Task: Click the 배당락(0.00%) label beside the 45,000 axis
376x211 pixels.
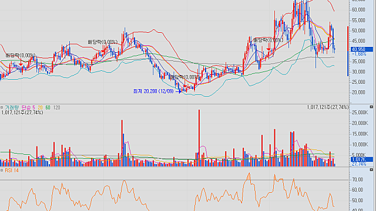Action: [x=268, y=40]
